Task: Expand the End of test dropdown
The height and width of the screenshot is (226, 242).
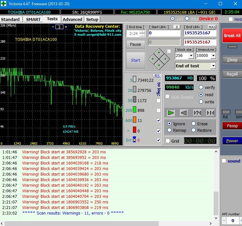Action: coord(213,66)
